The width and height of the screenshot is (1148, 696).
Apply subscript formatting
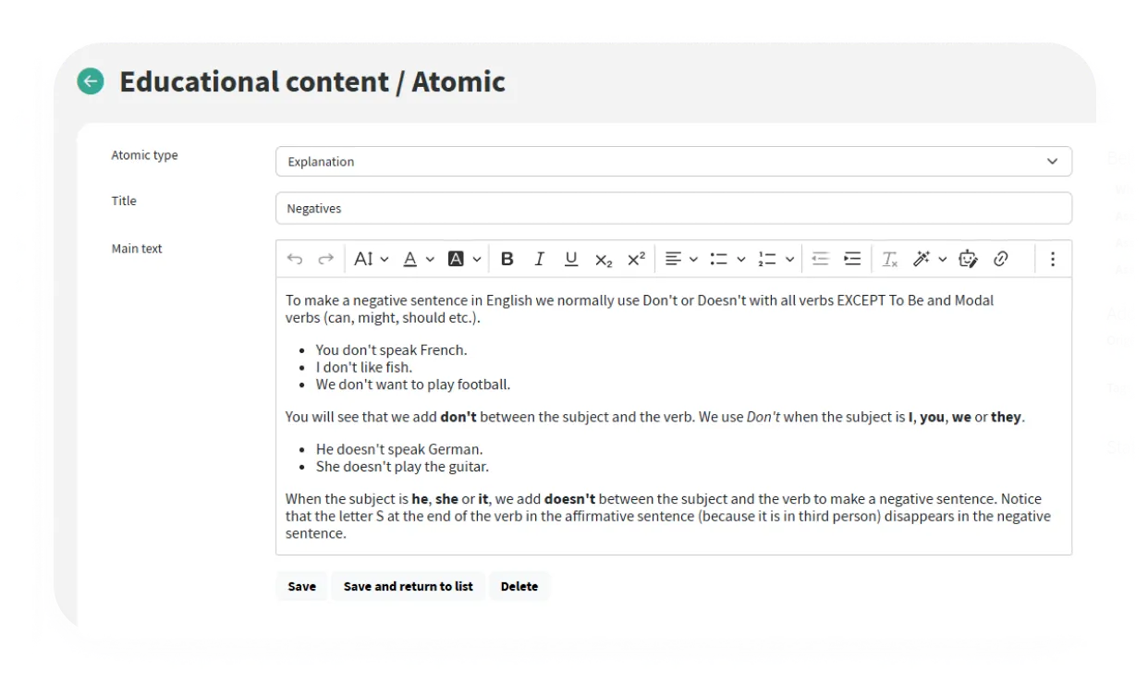point(604,260)
